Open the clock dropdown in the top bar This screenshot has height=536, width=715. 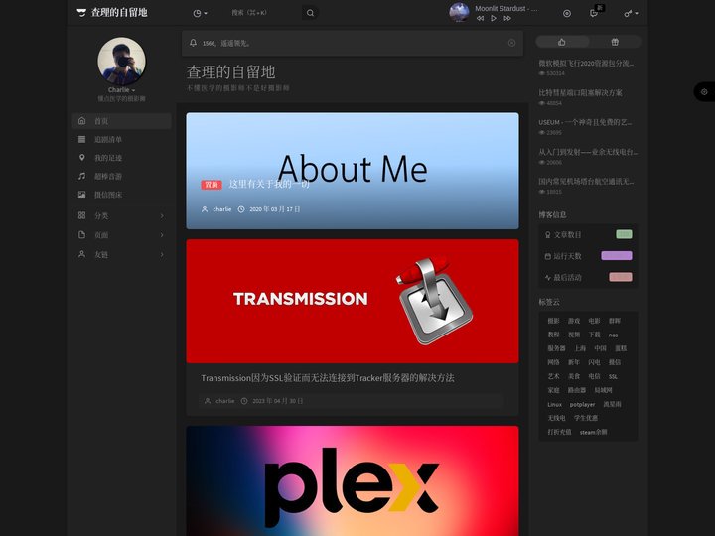(x=200, y=13)
